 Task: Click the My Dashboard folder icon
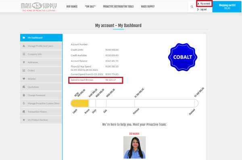(24, 37)
